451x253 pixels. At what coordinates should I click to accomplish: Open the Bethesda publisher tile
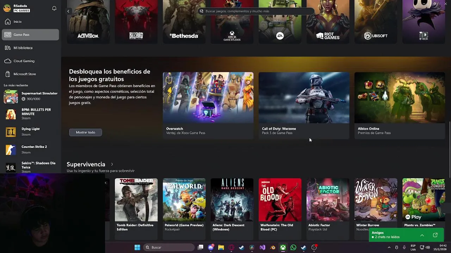184,22
